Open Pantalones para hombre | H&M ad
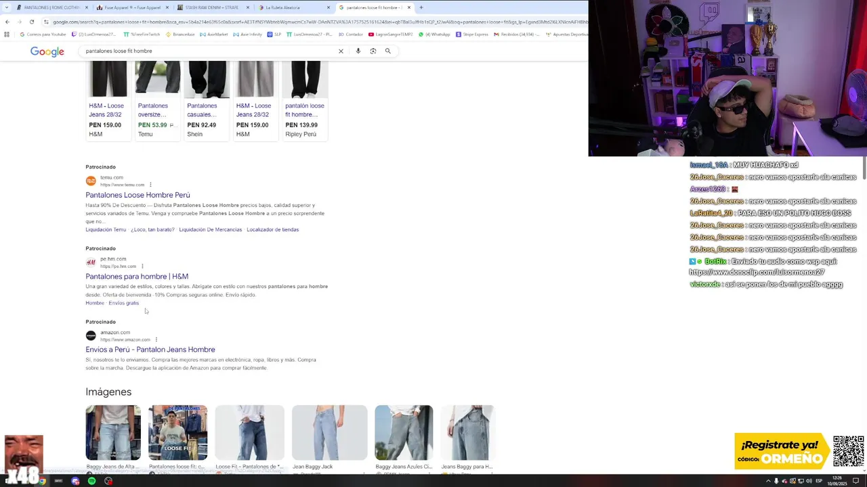 (137, 276)
